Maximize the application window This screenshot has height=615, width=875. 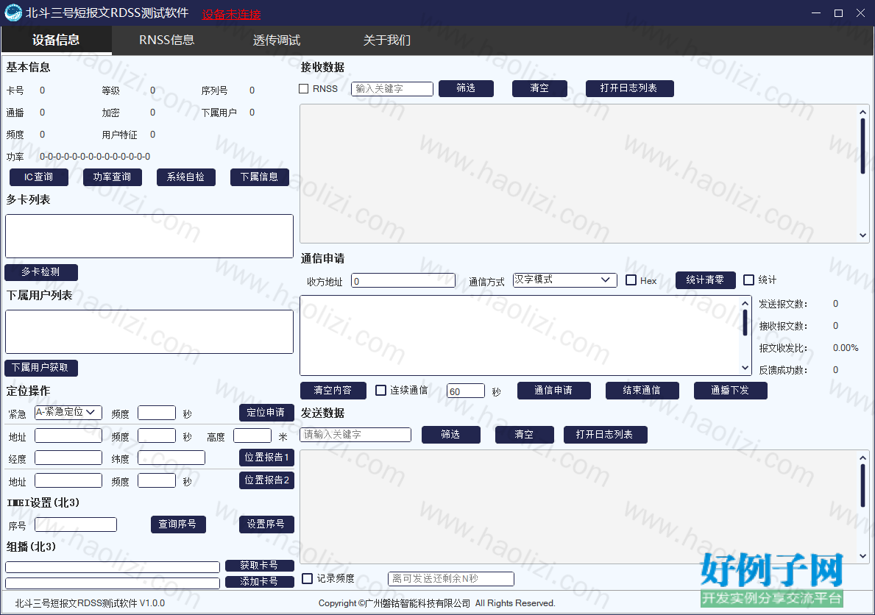838,13
